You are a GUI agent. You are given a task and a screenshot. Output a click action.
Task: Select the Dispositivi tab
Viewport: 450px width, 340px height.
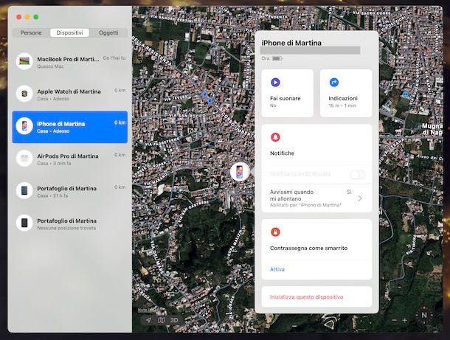click(69, 32)
